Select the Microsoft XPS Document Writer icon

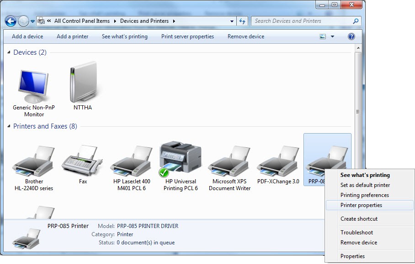coord(229,161)
